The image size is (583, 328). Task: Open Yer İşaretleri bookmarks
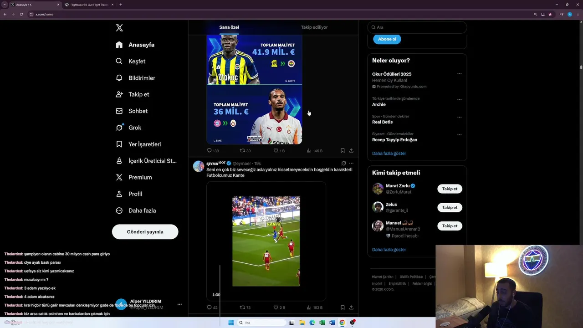pyautogui.click(x=138, y=144)
